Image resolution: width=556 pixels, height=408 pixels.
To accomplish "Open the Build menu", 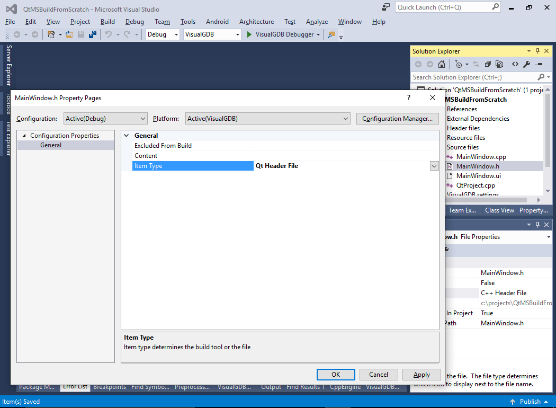I will (107, 22).
